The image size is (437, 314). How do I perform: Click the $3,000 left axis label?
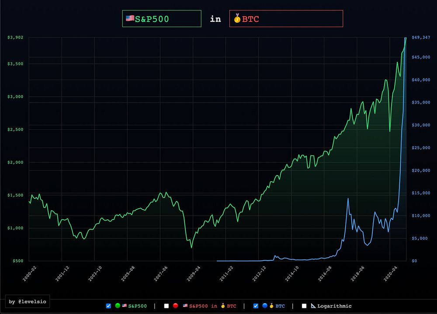click(x=15, y=97)
